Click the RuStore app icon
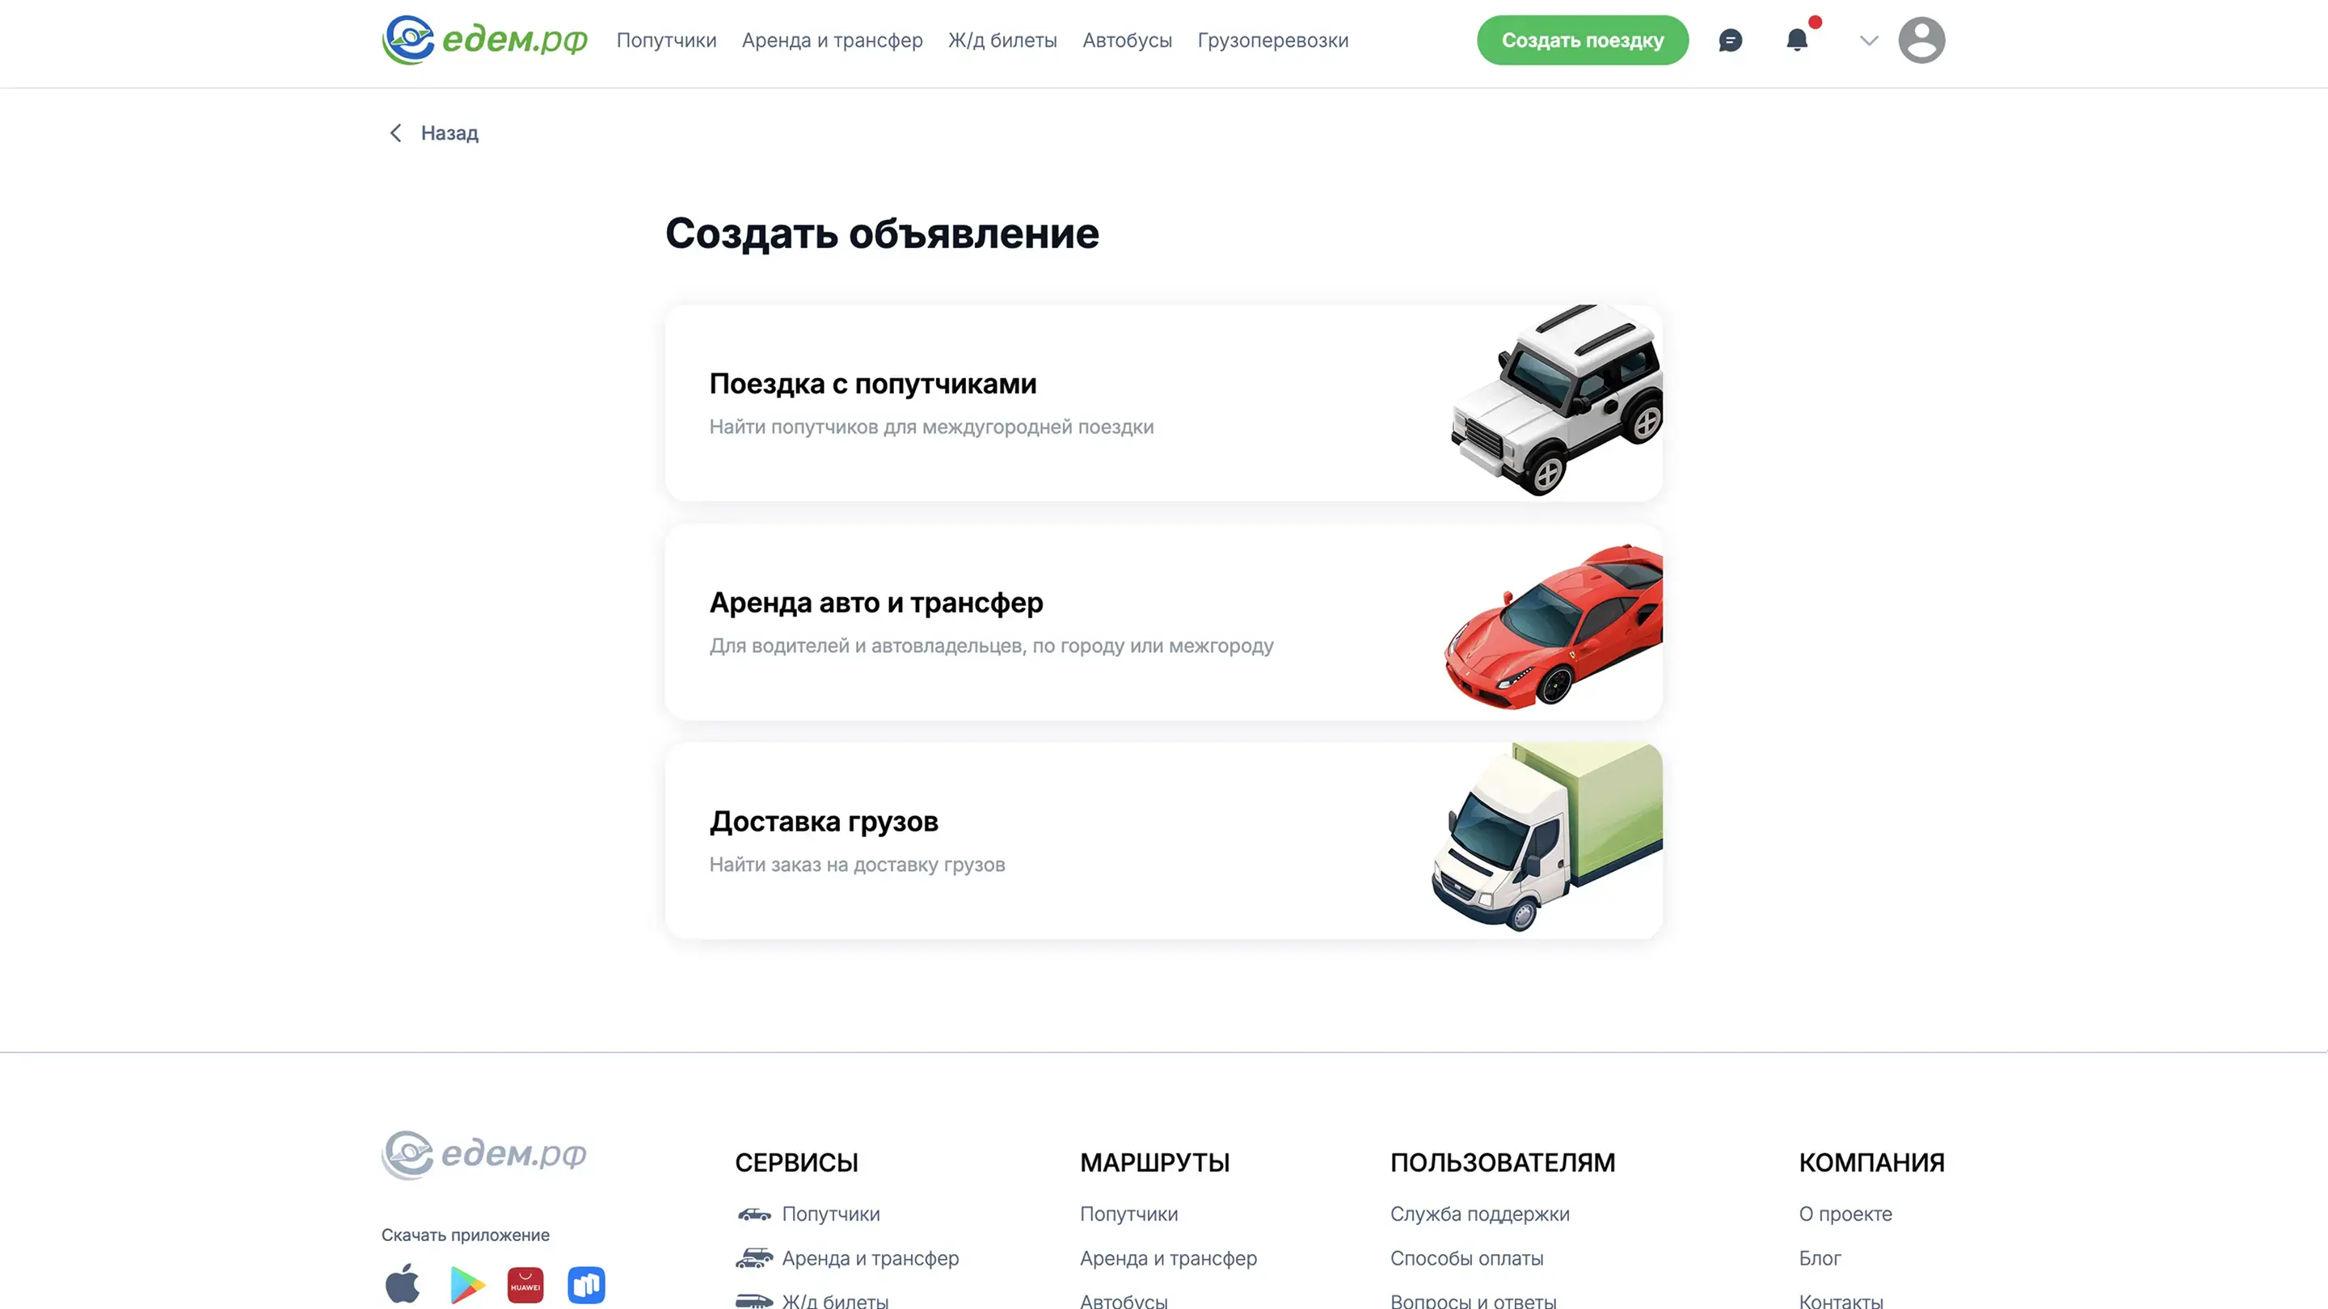2328x1309 pixels. coord(585,1284)
